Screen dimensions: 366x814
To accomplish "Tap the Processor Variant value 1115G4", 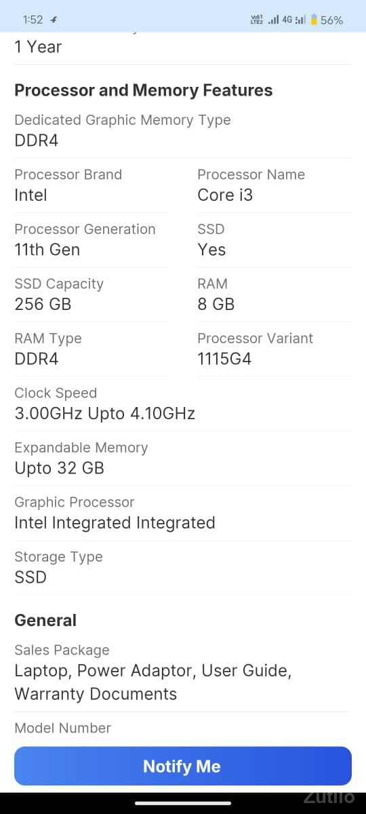I will click(224, 359).
